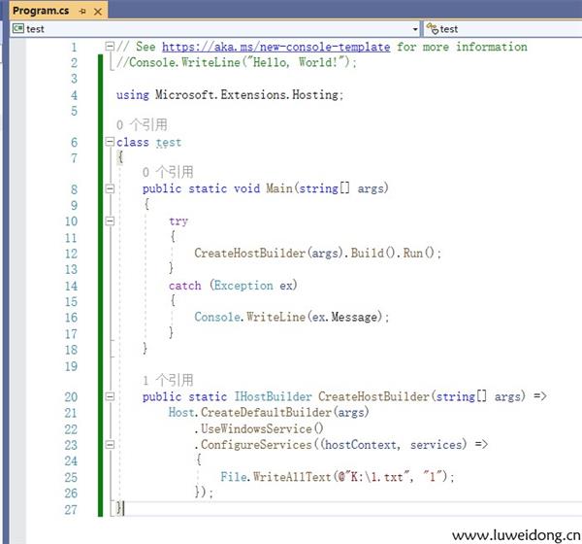Collapse the try block at line 10
The image size is (582, 544).
click(110, 221)
